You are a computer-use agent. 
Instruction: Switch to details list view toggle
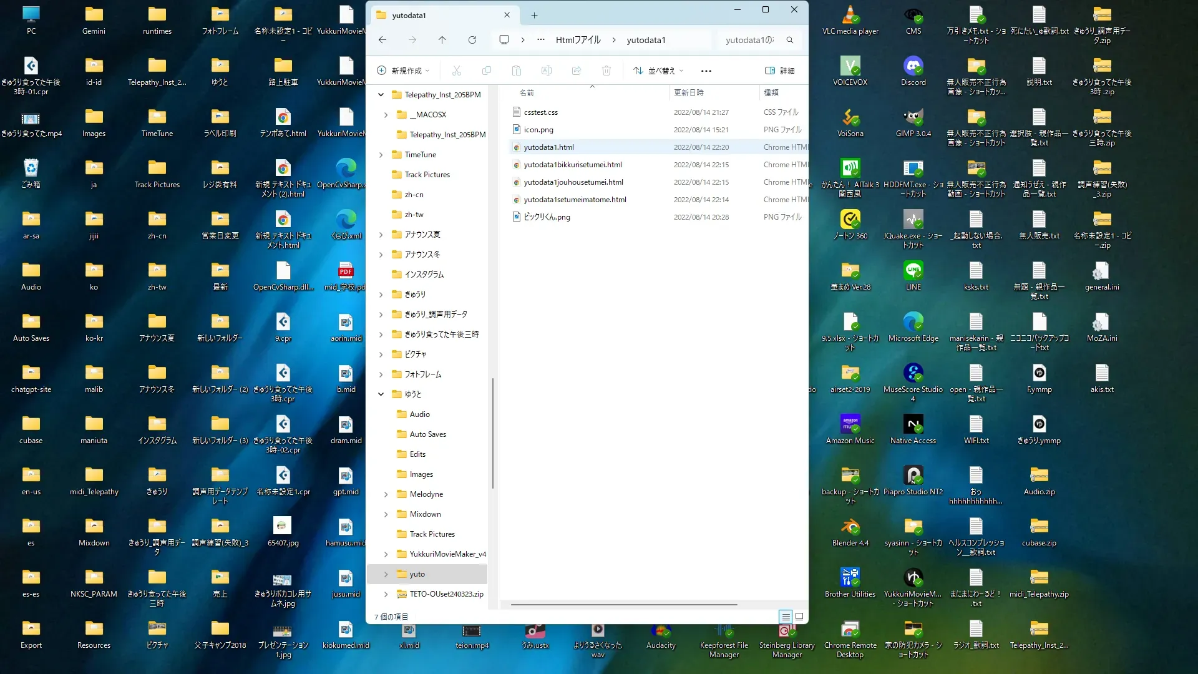pyautogui.click(x=786, y=617)
